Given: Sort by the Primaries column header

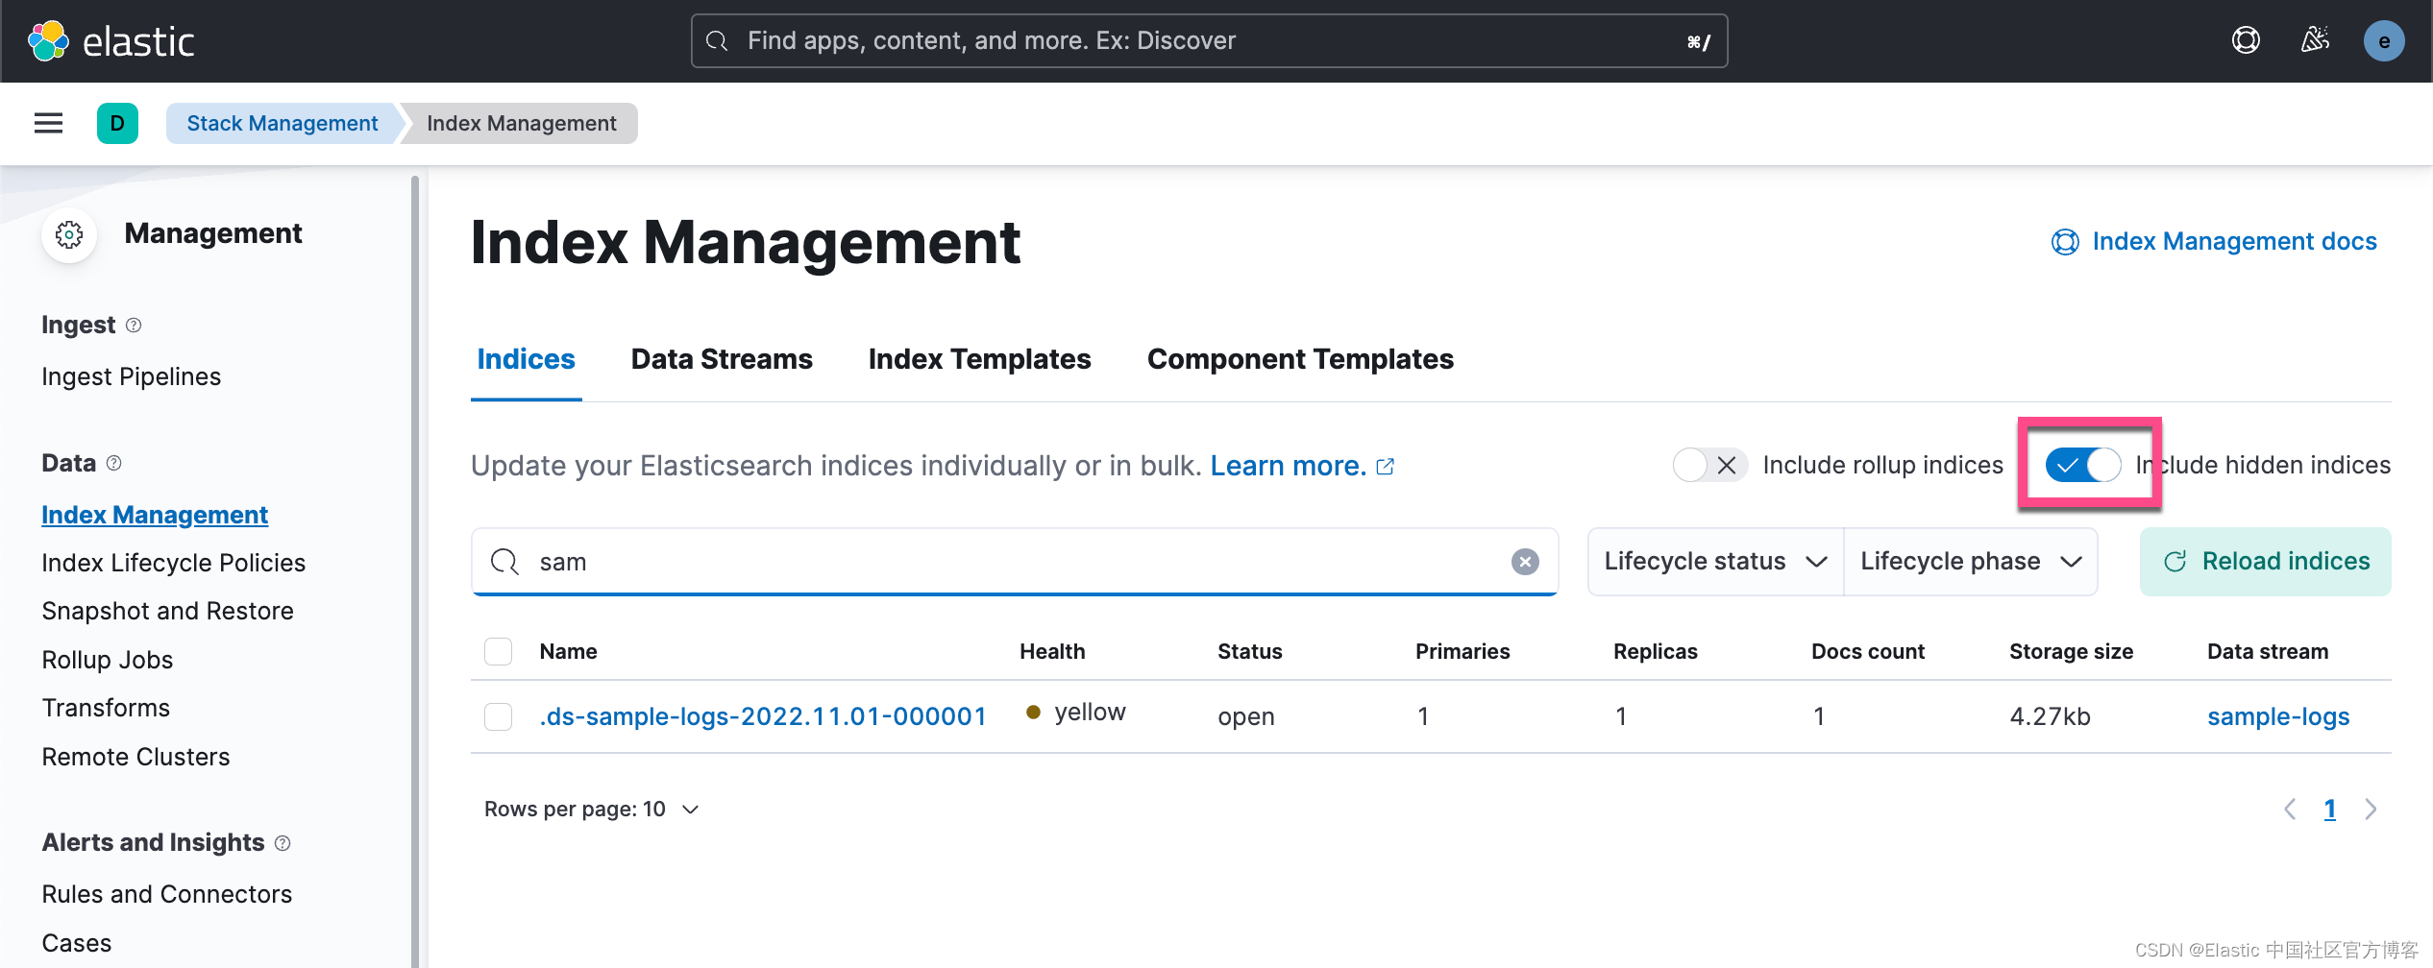Looking at the screenshot, I should (1462, 652).
